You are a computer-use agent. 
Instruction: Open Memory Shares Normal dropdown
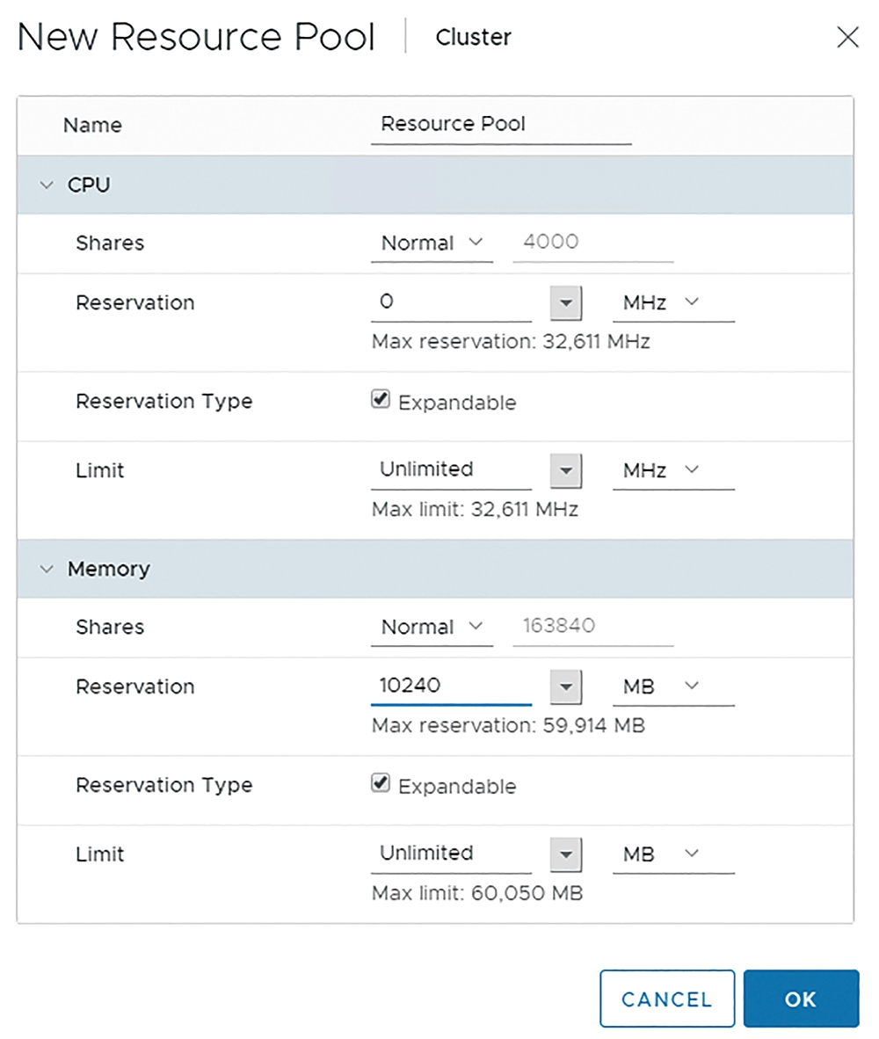click(432, 627)
